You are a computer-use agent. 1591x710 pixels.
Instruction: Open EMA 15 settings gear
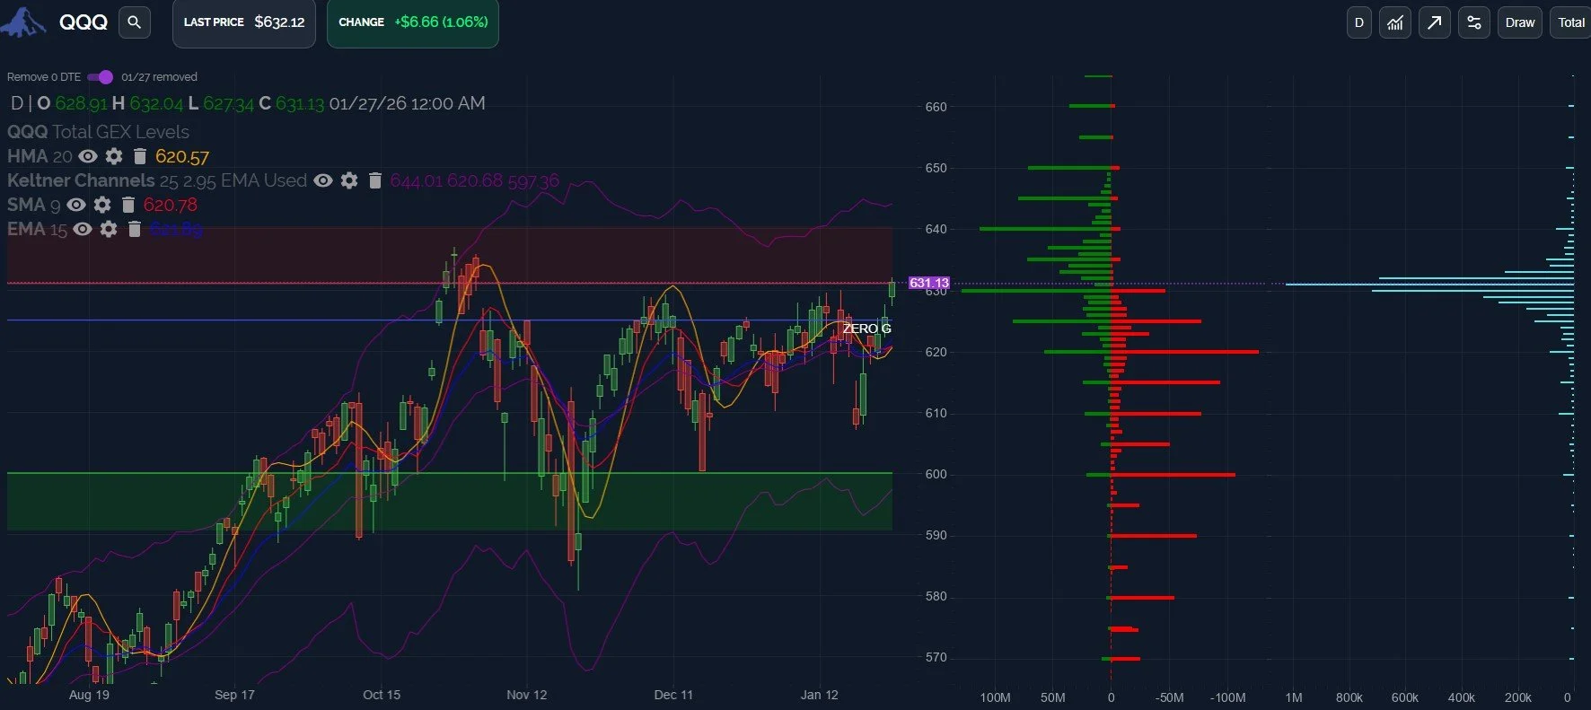(109, 229)
